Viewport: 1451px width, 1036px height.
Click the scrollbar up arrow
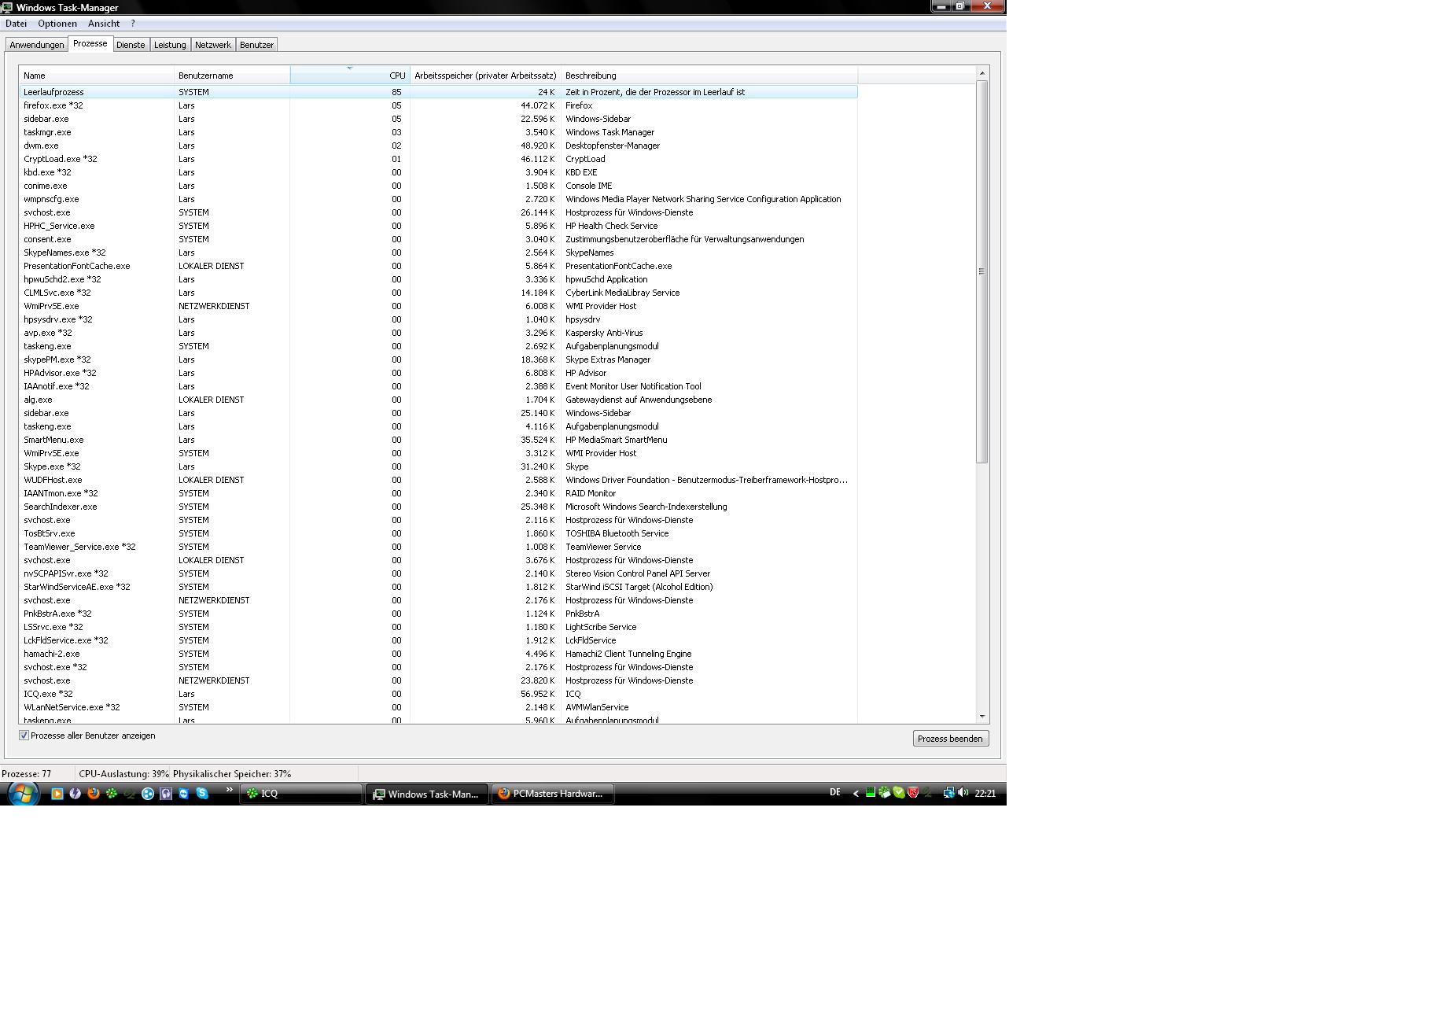(x=981, y=73)
